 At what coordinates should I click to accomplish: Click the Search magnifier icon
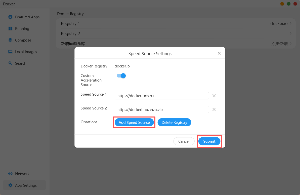(x=10, y=63)
